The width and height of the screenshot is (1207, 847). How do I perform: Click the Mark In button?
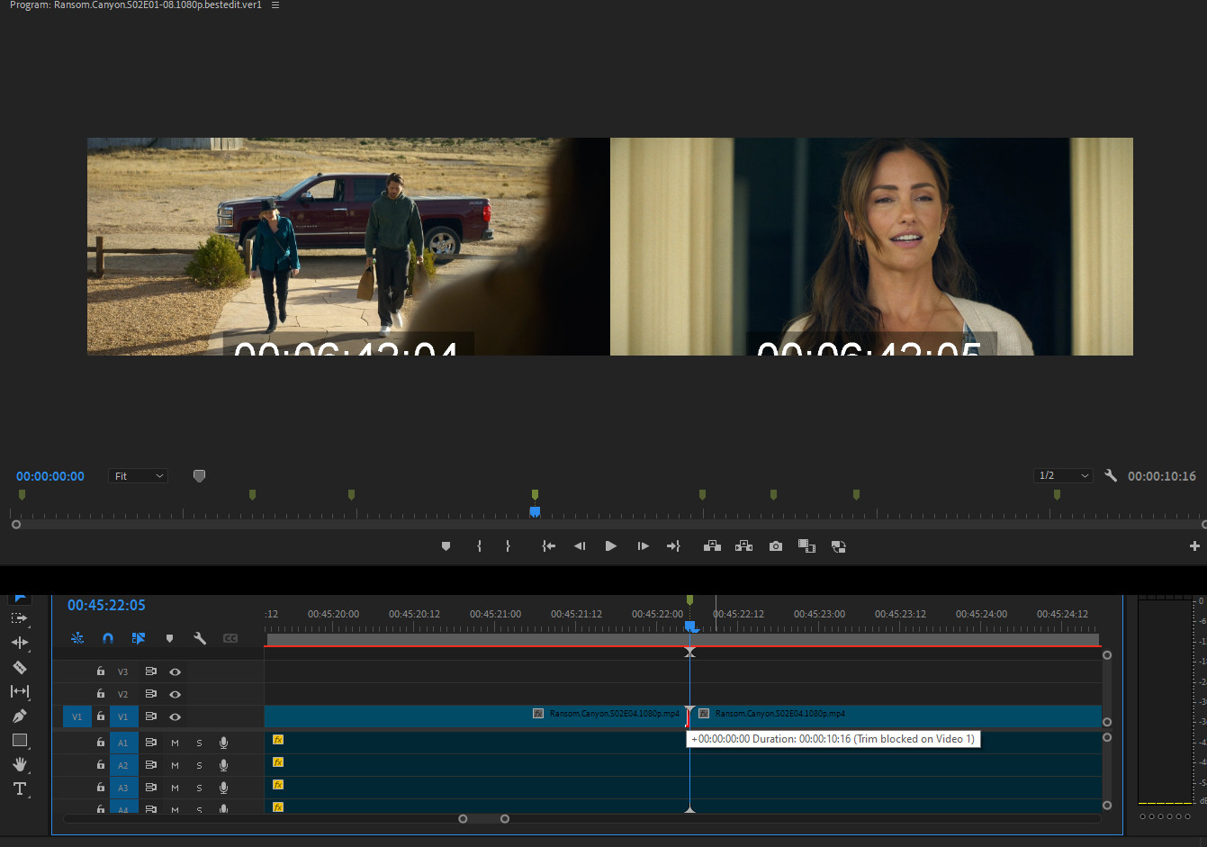479,546
